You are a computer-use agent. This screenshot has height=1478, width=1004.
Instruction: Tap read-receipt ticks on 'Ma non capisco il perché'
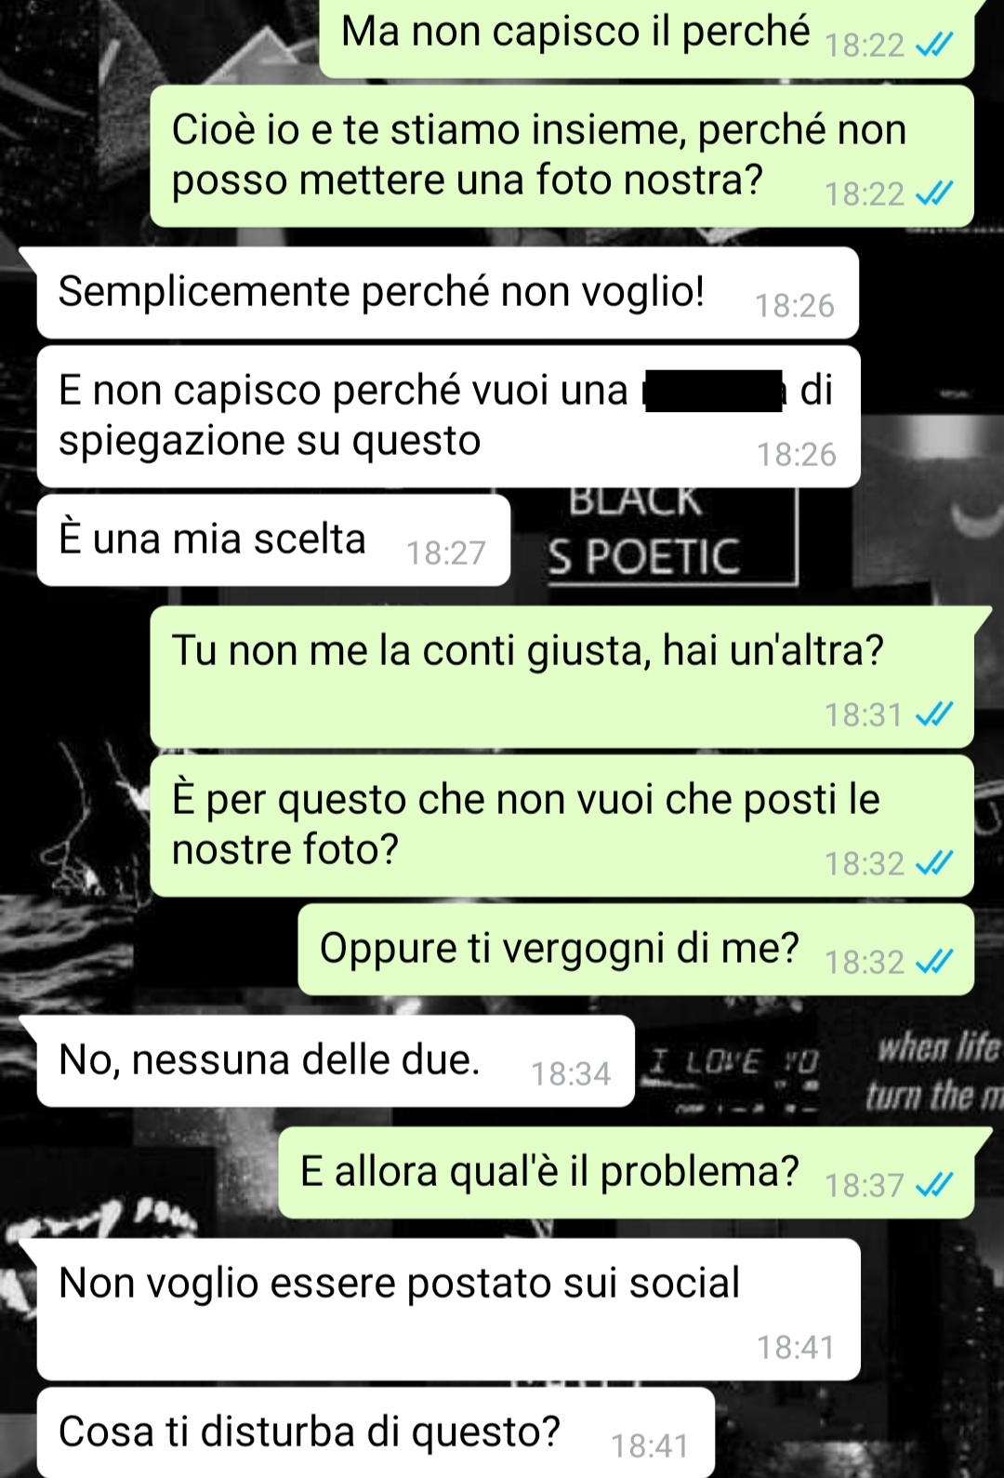coord(934,45)
